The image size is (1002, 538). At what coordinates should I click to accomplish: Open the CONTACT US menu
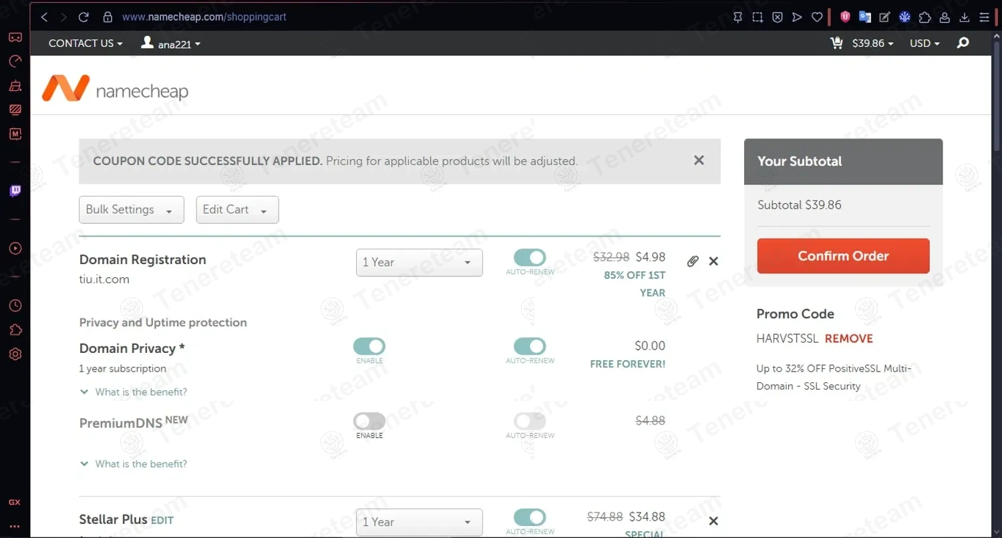coord(86,43)
